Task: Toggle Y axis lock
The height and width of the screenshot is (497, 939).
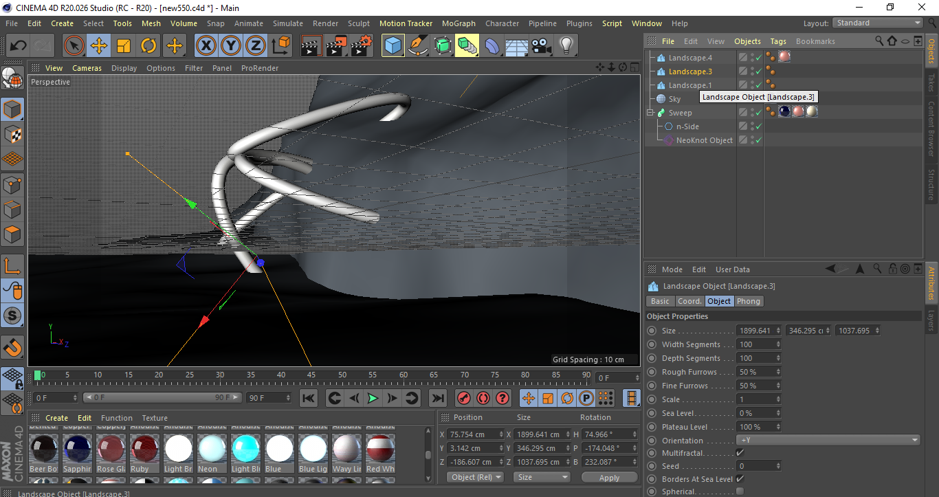Action: [x=231, y=46]
